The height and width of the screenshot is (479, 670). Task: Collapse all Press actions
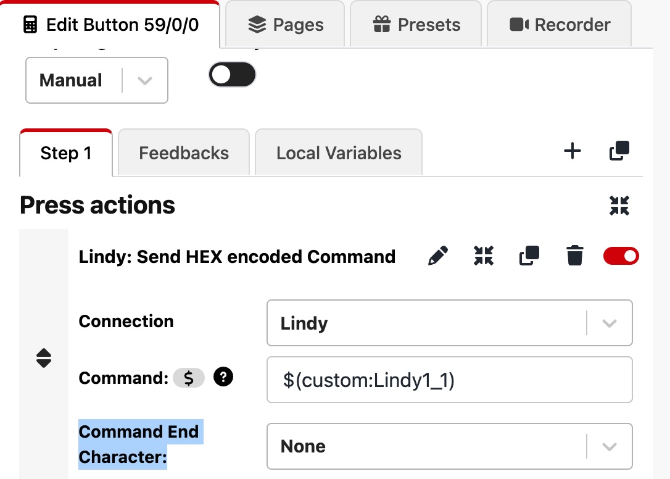point(619,206)
